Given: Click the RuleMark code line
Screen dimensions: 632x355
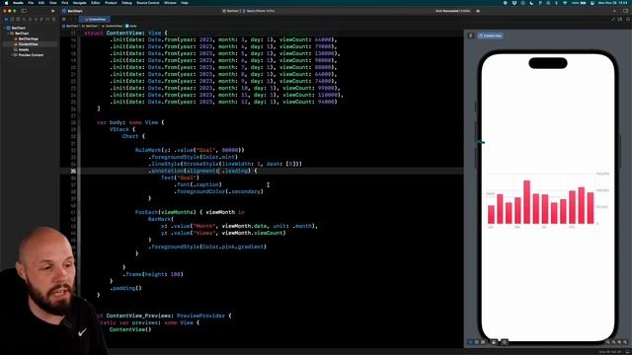Looking at the screenshot, I should 190,150.
